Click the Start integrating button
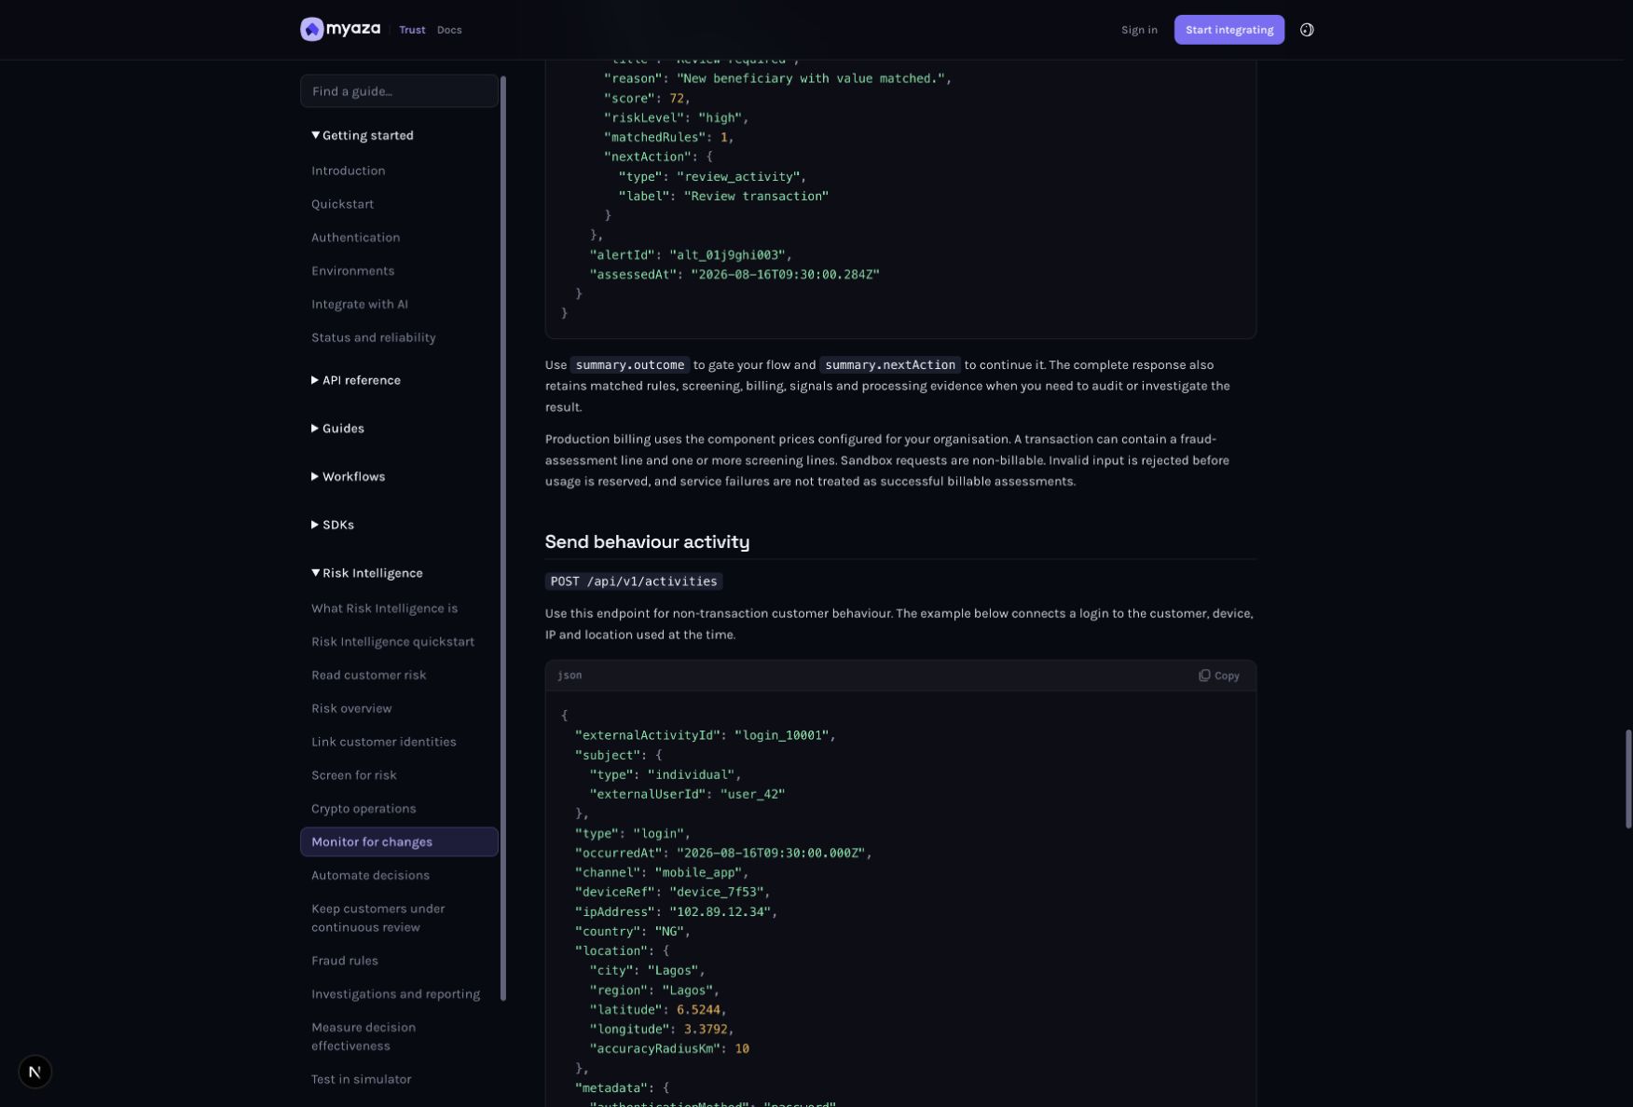The width and height of the screenshot is (1633, 1107). (x=1228, y=30)
